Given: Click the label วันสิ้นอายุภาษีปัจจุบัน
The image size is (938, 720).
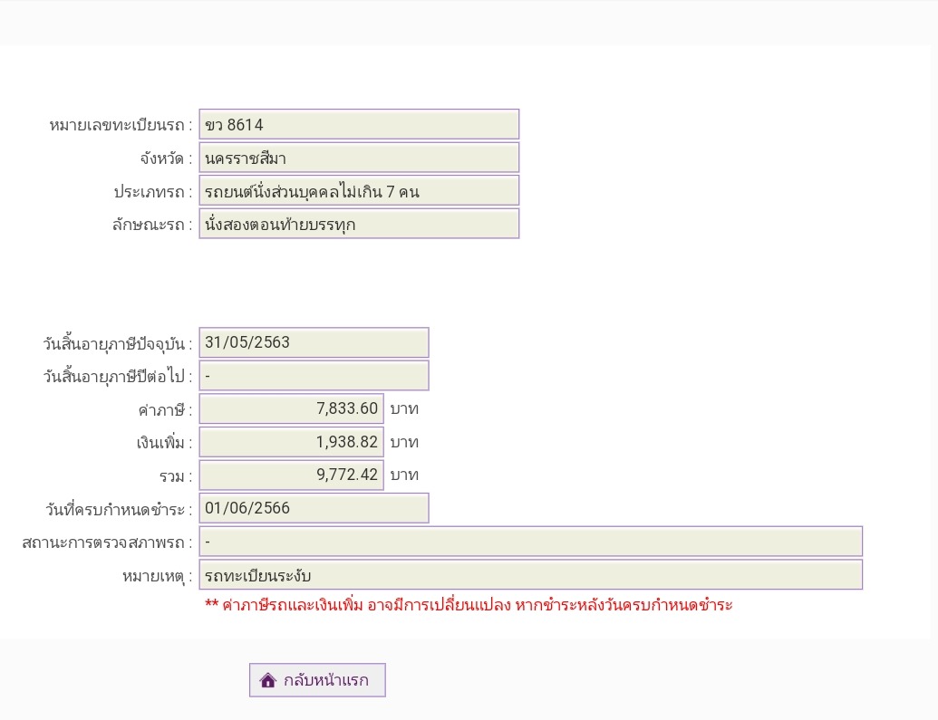Looking at the screenshot, I should coord(118,343).
